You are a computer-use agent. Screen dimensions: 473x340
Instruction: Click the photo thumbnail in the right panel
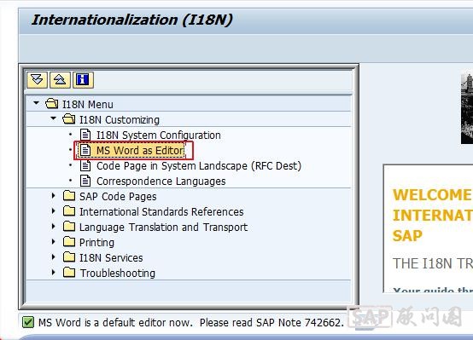(x=467, y=109)
